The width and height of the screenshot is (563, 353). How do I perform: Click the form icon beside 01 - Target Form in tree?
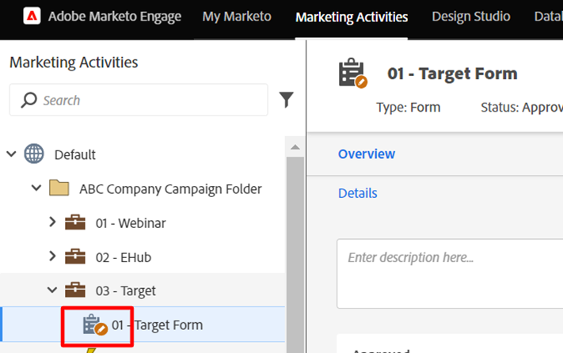[x=95, y=325]
